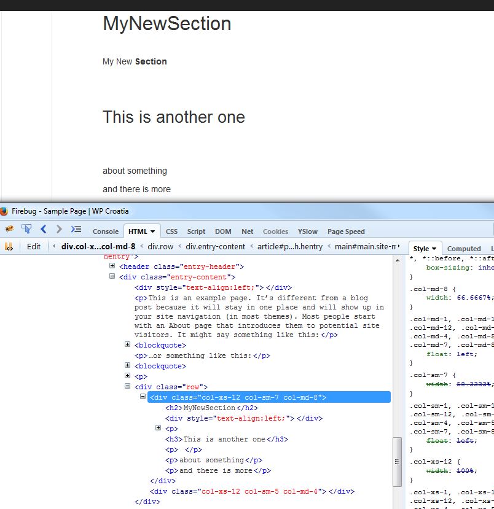Select div.row in the breadcrumb path
The height and width of the screenshot is (509, 494).
160,247
